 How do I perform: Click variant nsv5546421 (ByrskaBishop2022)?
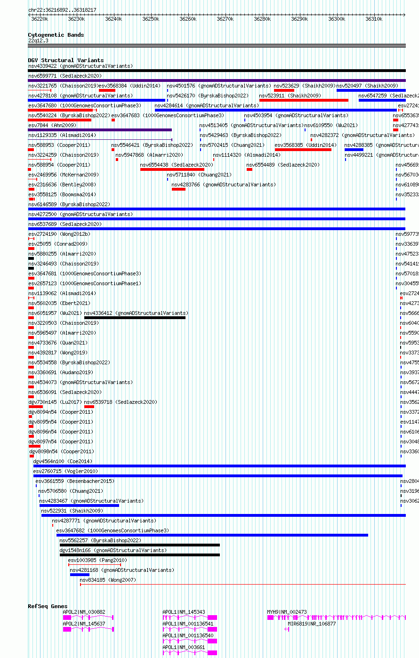point(152,145)
